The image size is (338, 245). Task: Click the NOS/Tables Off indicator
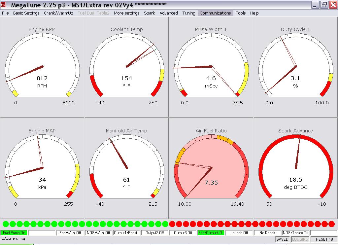pos(295,233)
